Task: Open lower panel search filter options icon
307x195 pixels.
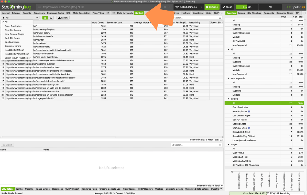Action: click(x=220, y=145)
